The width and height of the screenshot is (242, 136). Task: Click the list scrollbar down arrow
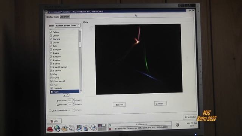click(81, 92)
